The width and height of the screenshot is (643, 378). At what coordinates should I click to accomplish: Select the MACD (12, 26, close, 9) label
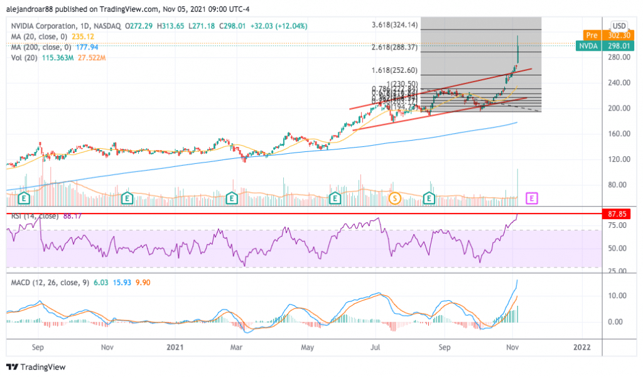(x=50, y=283)
